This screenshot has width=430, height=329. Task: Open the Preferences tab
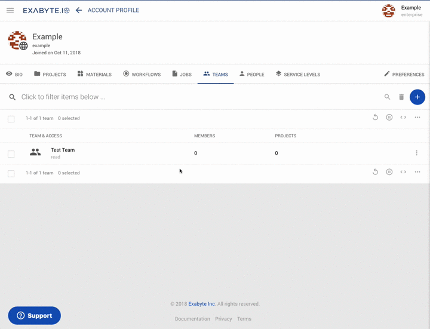[x=404, y=74]
